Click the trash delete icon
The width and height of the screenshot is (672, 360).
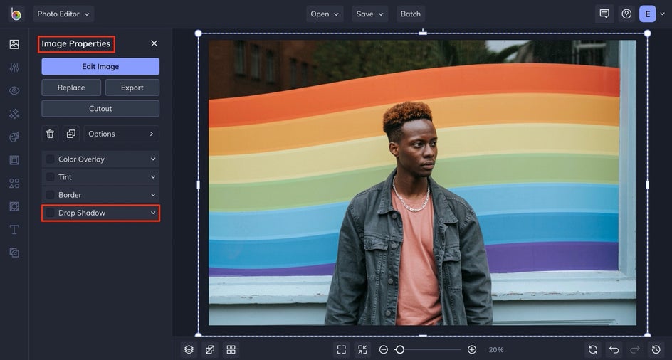coord(50,134)
